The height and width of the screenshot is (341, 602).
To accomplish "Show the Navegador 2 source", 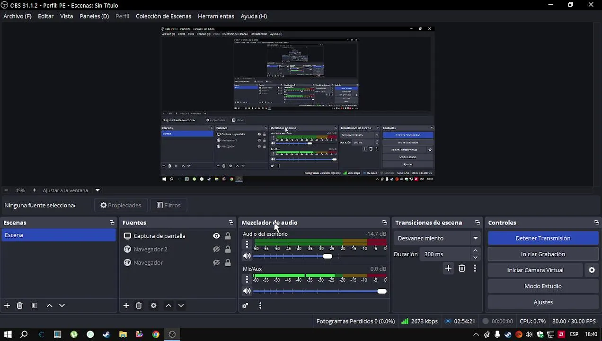I will pyautogui.click(x=216, y=249).
